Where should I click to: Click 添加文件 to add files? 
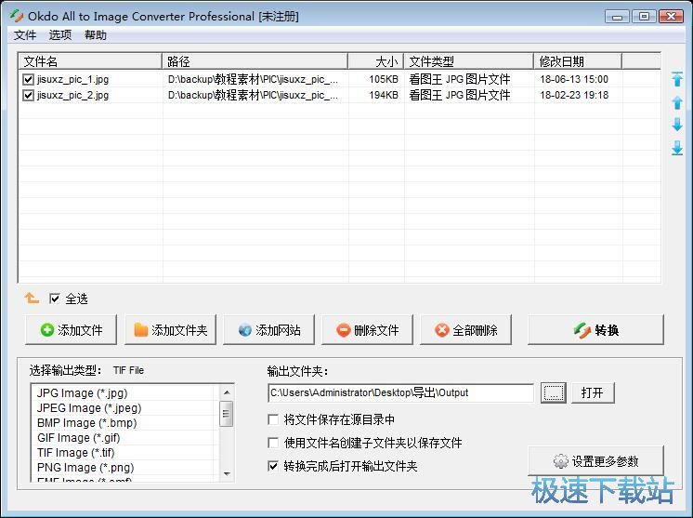tap(72, 329)
